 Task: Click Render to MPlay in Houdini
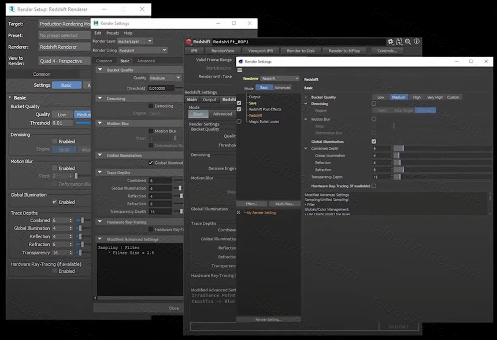click(x=344, y=51)
